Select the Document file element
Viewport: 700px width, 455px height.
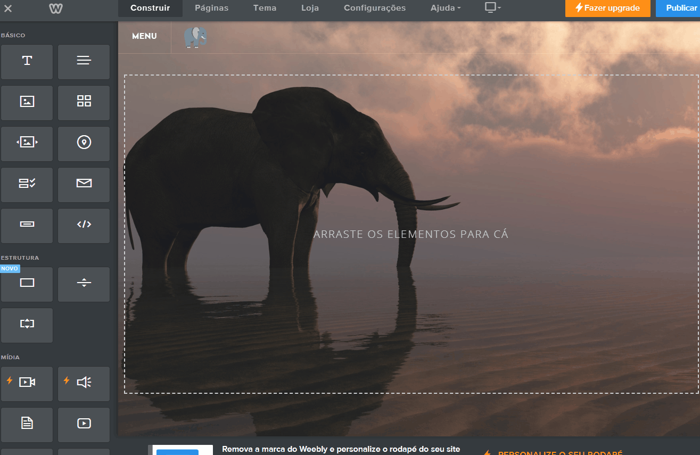(27, 425)
